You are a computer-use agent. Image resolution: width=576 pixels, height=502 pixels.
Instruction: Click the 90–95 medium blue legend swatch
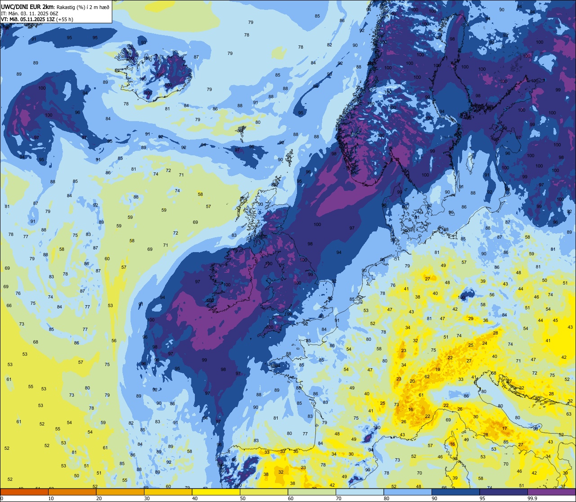455,492
